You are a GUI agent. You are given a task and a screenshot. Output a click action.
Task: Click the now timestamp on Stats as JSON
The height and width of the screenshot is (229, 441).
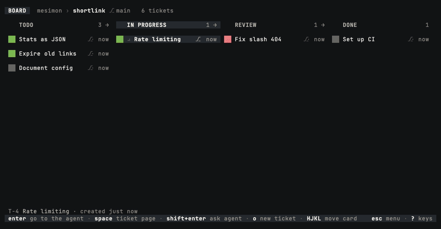(x=104, y=40)
